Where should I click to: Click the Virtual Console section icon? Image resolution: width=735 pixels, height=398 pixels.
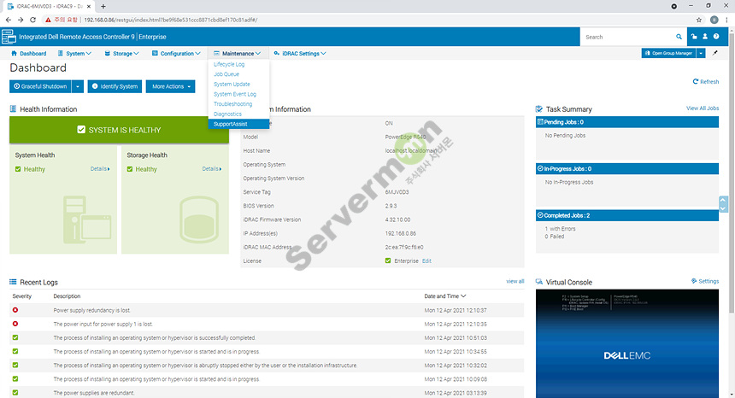tap(539, 282)
